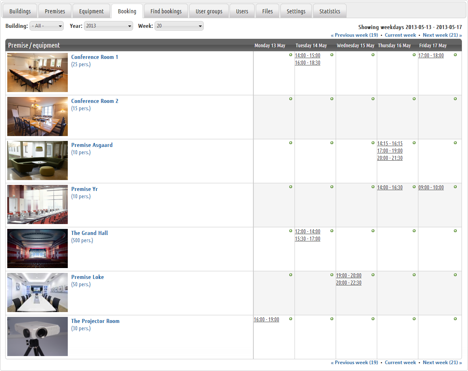Open Conference Room 1 booking 16:00 - 18:30
The height and width of the screenshot is (371, 468).
307,63
